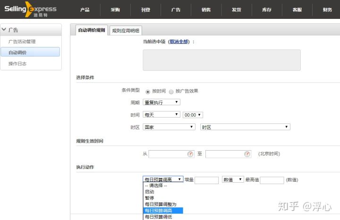Screen dimensions: 340x220
Task: Open the 国家 country dropdown
Action: pyautogui.click(x=169, y=127)
